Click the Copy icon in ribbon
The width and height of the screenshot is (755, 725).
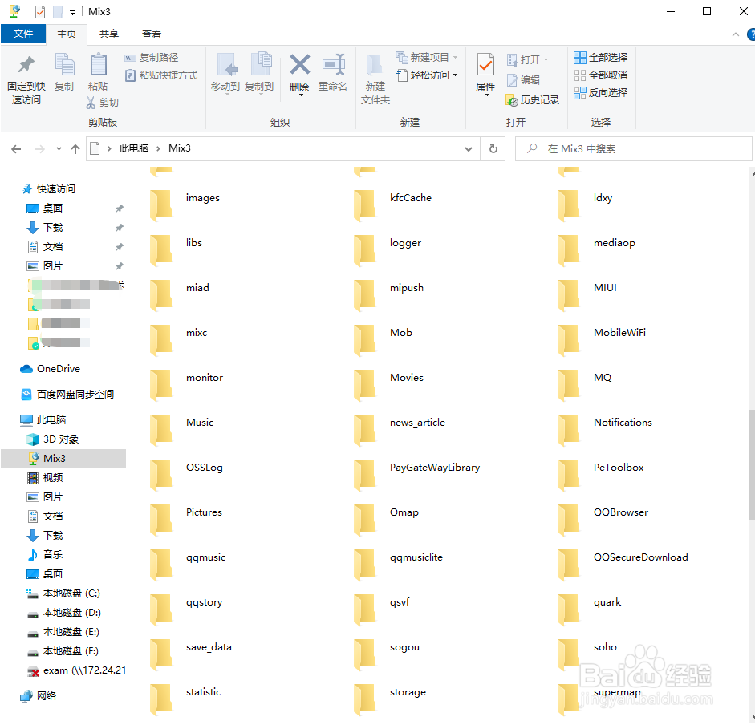coord(64,65)
